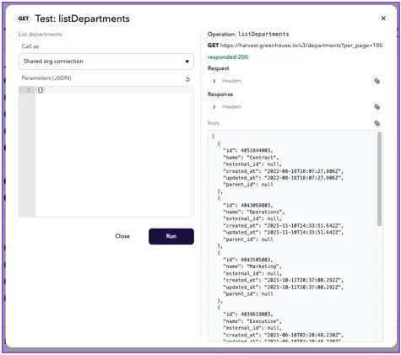Click the response body scrollbar thumb
The image size is (401, 355).
(x=379, y=179)
